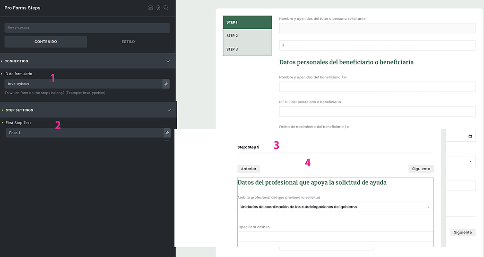This screenshot has height=257, width=484.
Task: Open the calendar picker on the date field
Action: 470,137
